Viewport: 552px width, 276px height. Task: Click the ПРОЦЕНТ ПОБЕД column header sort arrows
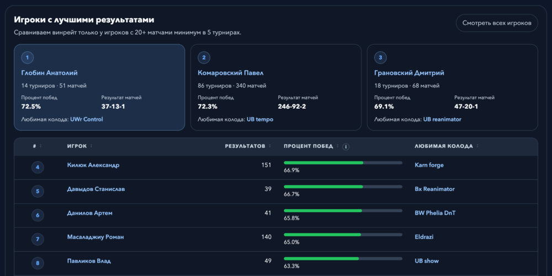(337, 146)
